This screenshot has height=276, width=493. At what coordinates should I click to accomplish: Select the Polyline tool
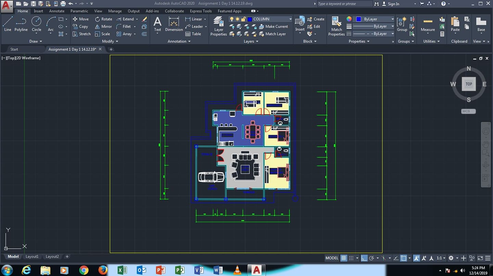pyautogui.click(x=21, y=24)
